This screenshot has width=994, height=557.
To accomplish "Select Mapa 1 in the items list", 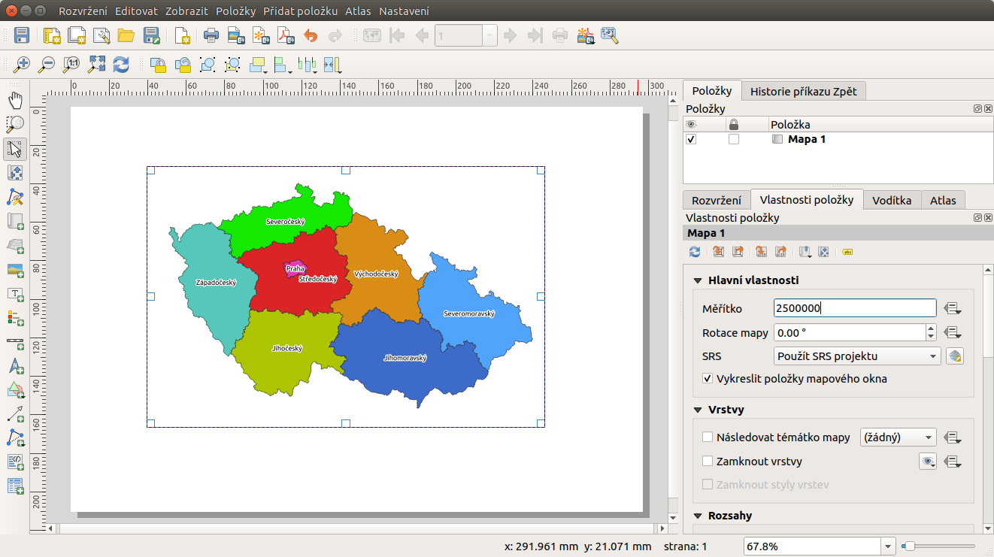I will (x=807, y=139).
